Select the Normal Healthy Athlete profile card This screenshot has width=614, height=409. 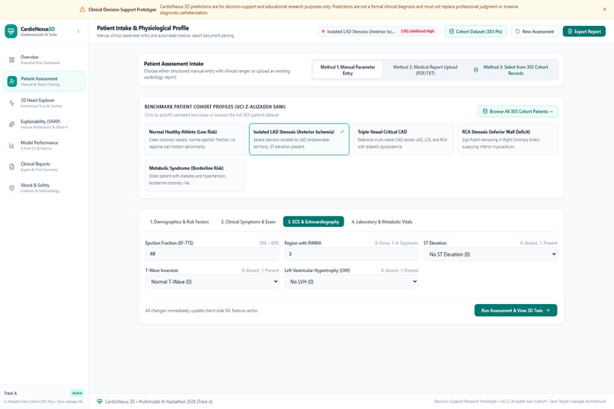click(194, 139)
